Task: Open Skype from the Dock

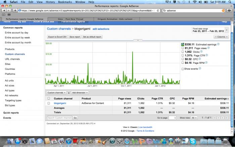Action: tap(193, 141)
